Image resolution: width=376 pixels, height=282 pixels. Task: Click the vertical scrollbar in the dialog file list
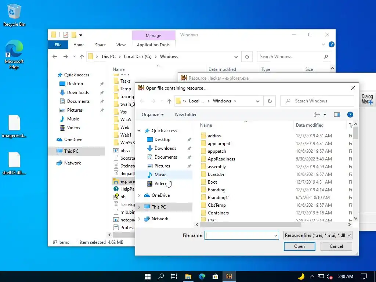(355, 133)
